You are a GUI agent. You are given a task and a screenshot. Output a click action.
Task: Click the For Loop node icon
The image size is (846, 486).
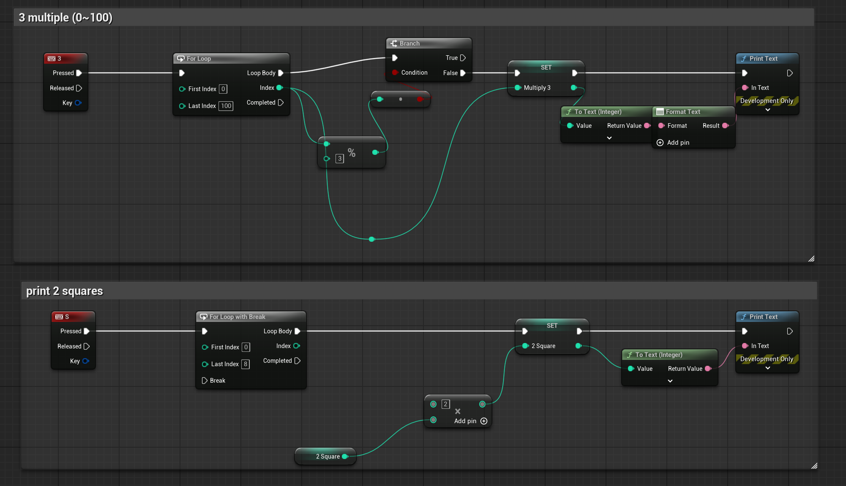(x=181, y=59)
